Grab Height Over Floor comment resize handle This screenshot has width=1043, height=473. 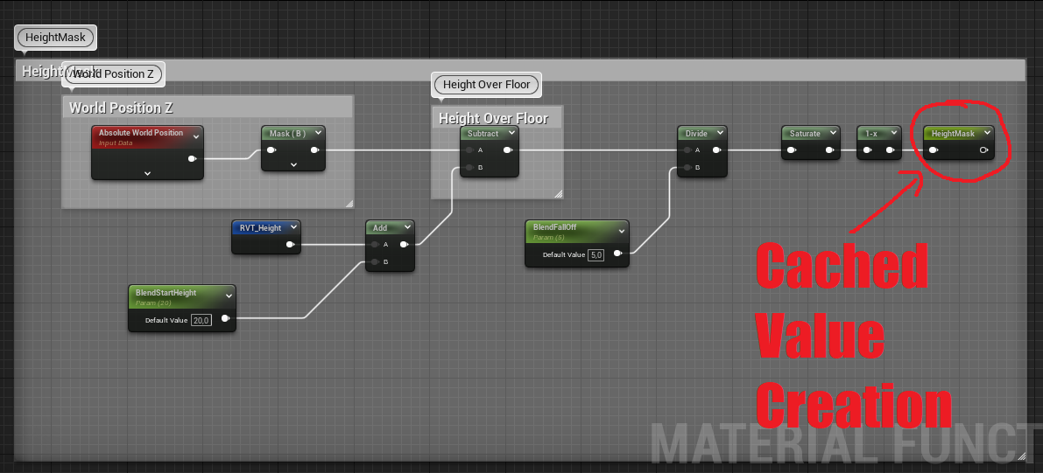click(x=559, y=194)
